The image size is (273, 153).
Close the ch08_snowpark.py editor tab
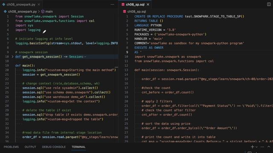click(39, 5)
